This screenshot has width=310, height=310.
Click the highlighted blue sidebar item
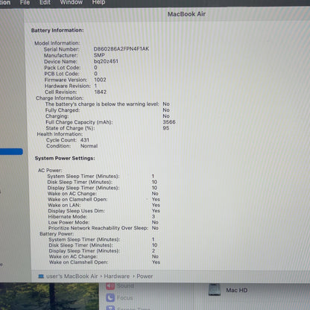click(11, 151)
